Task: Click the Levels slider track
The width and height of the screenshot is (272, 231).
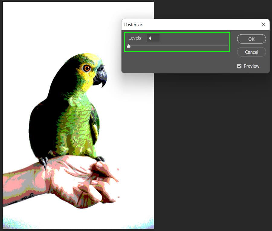Action: coord(178,45)
